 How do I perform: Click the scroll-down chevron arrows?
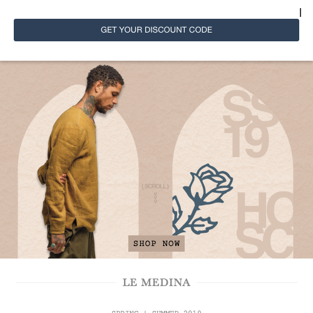click(155, 198)
